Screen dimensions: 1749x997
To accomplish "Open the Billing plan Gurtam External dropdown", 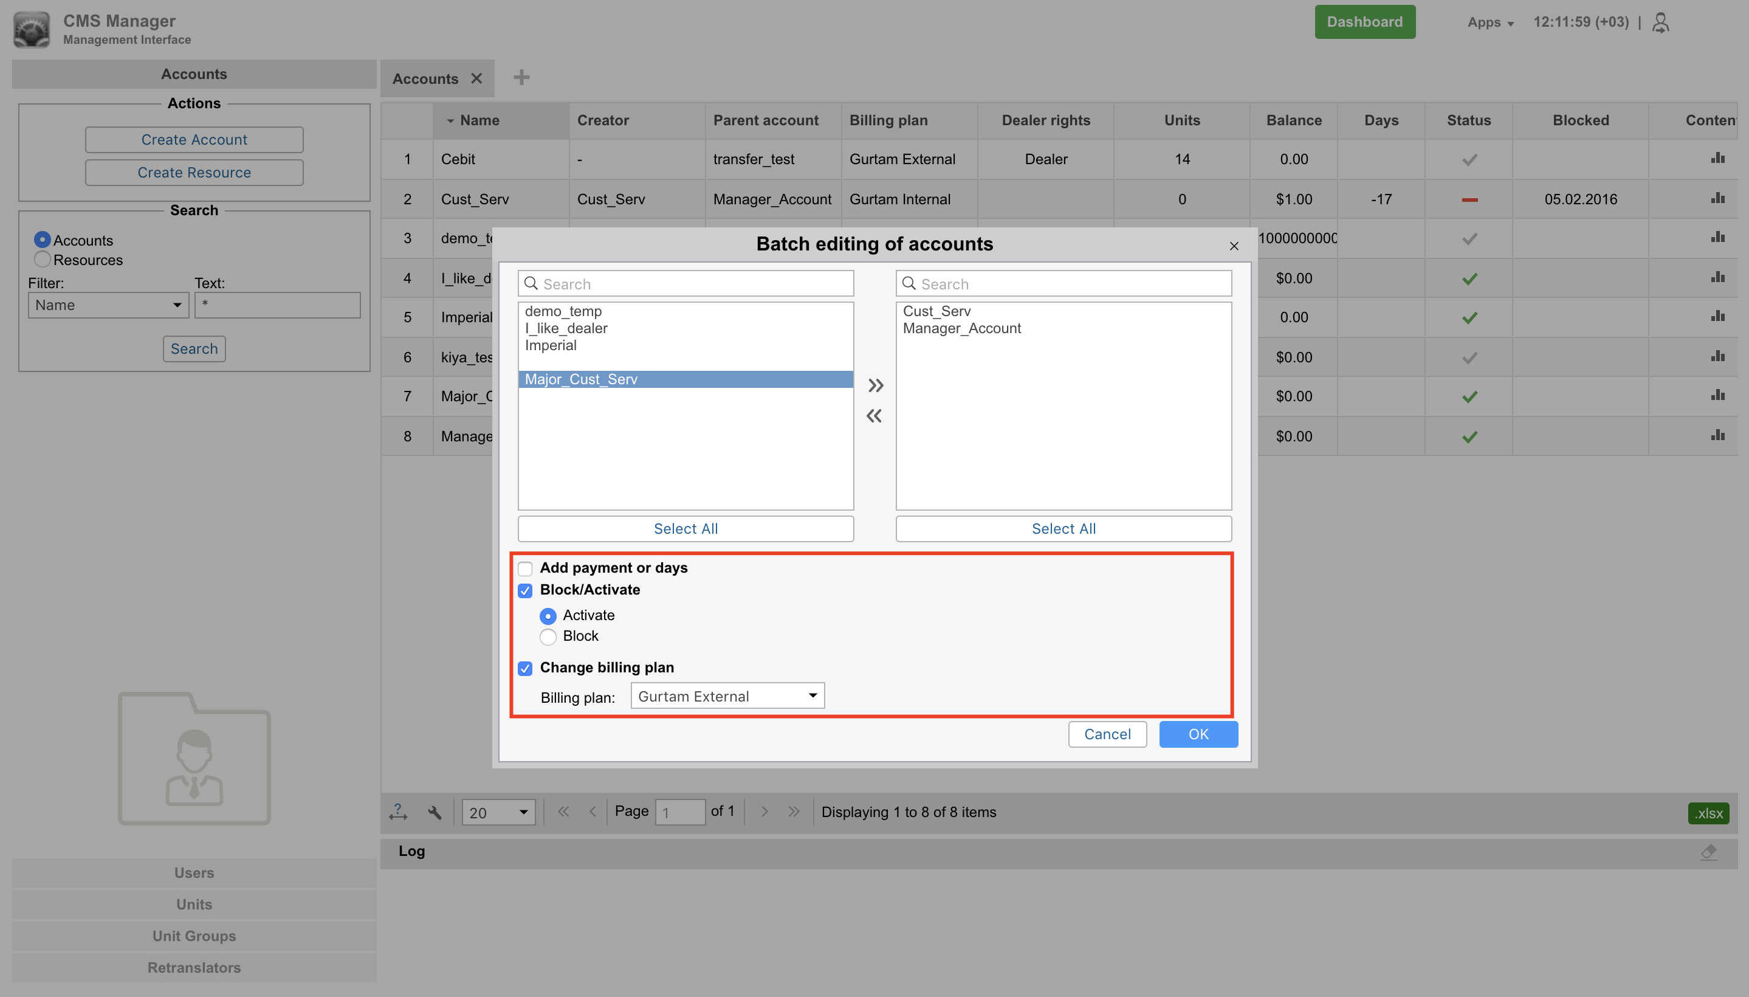I will (x=727, y=695).
